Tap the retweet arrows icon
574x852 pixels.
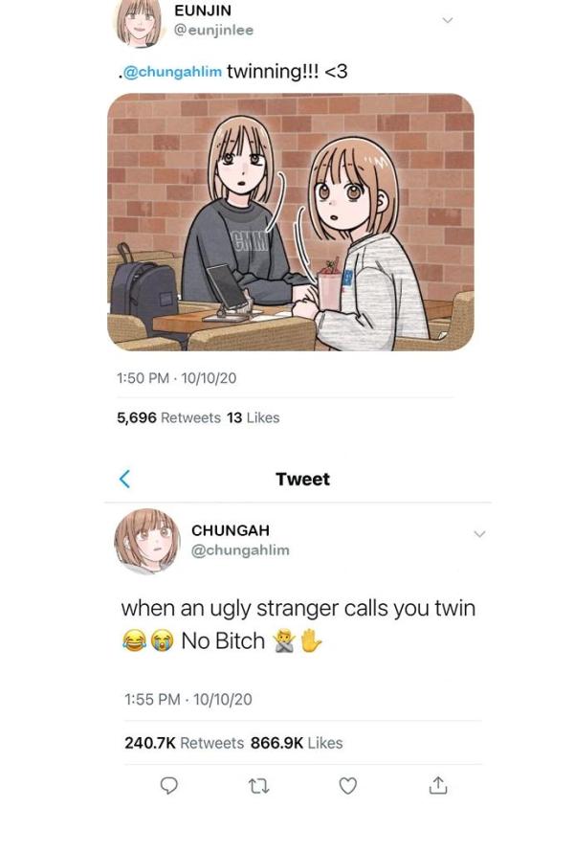[258, 786]
